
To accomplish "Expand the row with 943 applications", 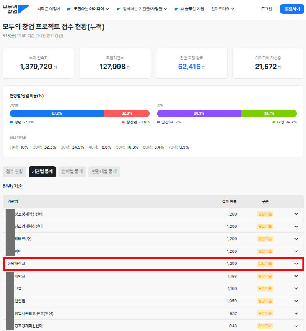I will pos(296,326).
